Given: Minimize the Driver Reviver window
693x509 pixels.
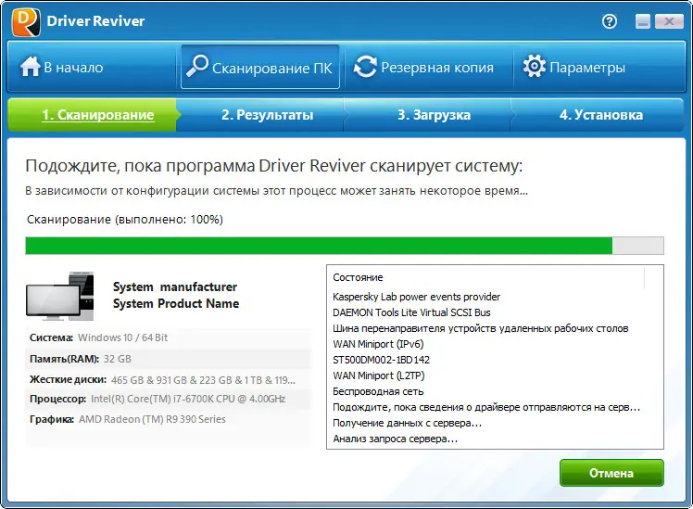Looking at the screenshot, I should (x=643, y=21).
